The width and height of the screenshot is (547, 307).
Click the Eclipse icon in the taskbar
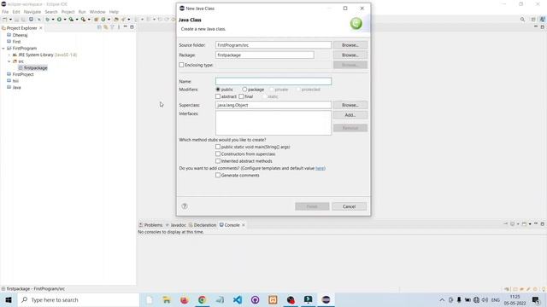[x=326, y=299]
